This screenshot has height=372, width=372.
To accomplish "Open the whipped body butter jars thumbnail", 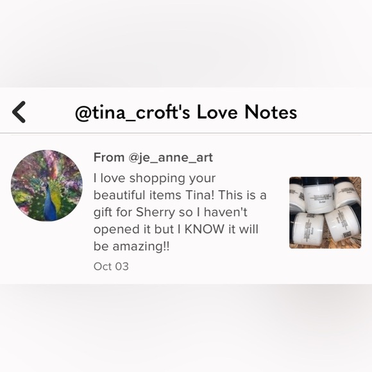I will [325, 212].
